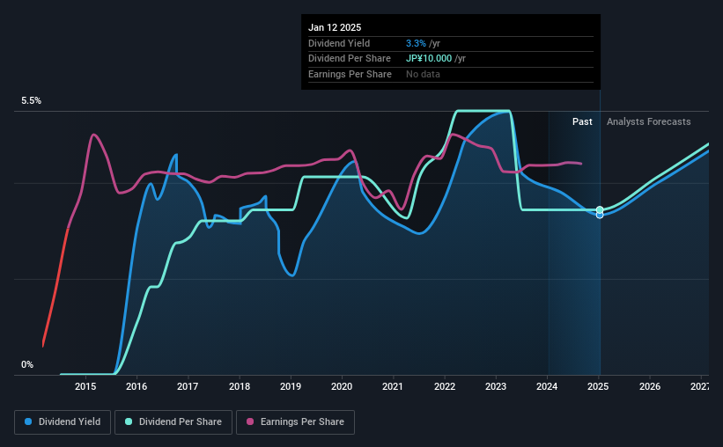This screenshot has height=447, width=723.
Task: Click the blue dividend yield data point marker
Action: pyautogui.click(x=600, y=215)
